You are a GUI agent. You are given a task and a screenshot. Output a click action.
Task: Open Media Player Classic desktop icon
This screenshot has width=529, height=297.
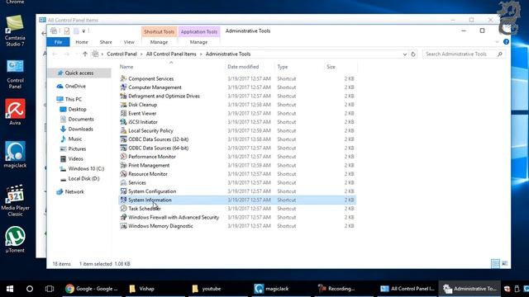(15, 200)
